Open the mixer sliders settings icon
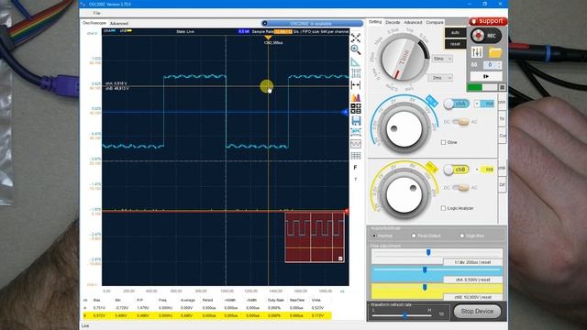 click(x=477, y=52)
